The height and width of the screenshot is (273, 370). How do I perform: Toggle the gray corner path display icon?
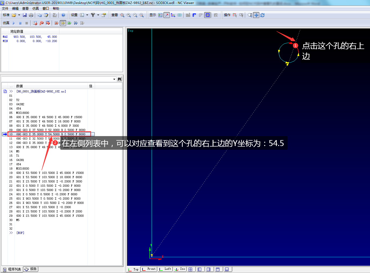click(201, 15)
